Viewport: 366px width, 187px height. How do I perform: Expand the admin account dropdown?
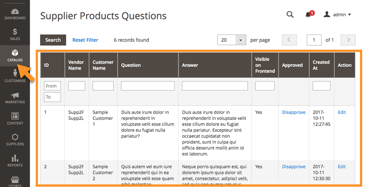click(x=337, y=15)
